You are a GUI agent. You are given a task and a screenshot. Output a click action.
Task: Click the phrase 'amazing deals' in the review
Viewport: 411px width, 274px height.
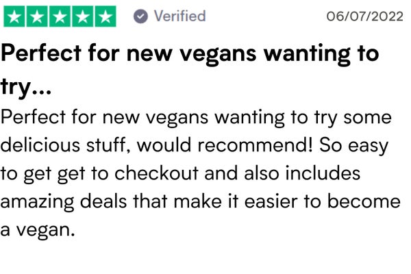pos(64,202)
